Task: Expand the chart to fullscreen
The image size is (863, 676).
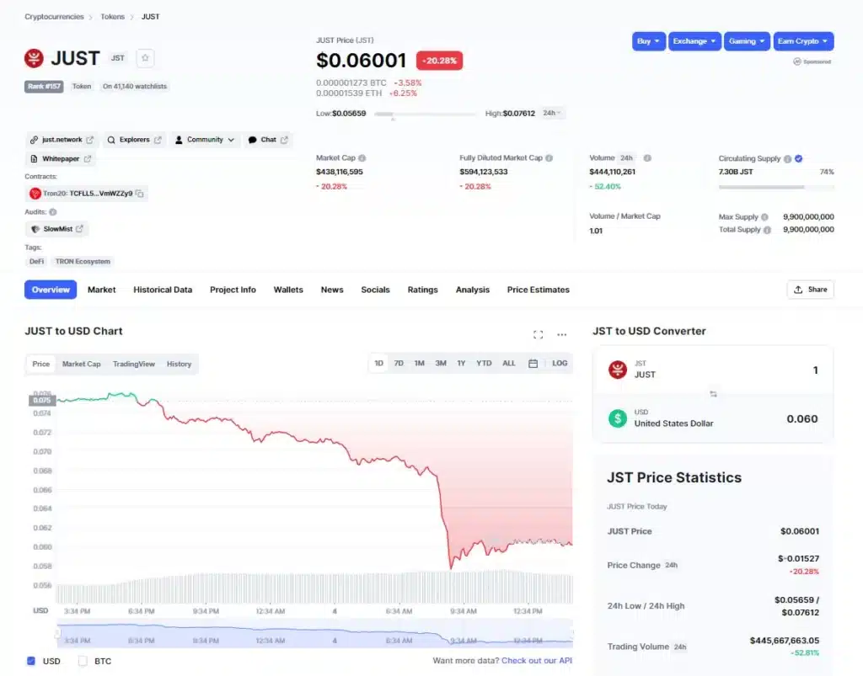Action: click(539, 335)
